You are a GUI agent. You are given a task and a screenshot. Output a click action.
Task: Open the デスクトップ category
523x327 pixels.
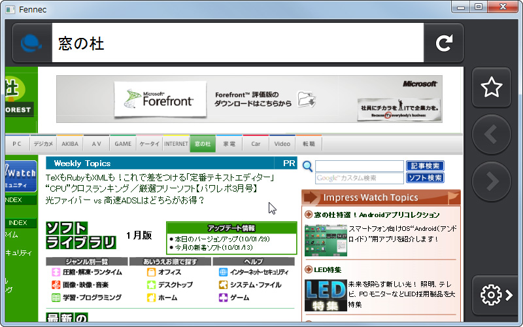tap(175, 285)
